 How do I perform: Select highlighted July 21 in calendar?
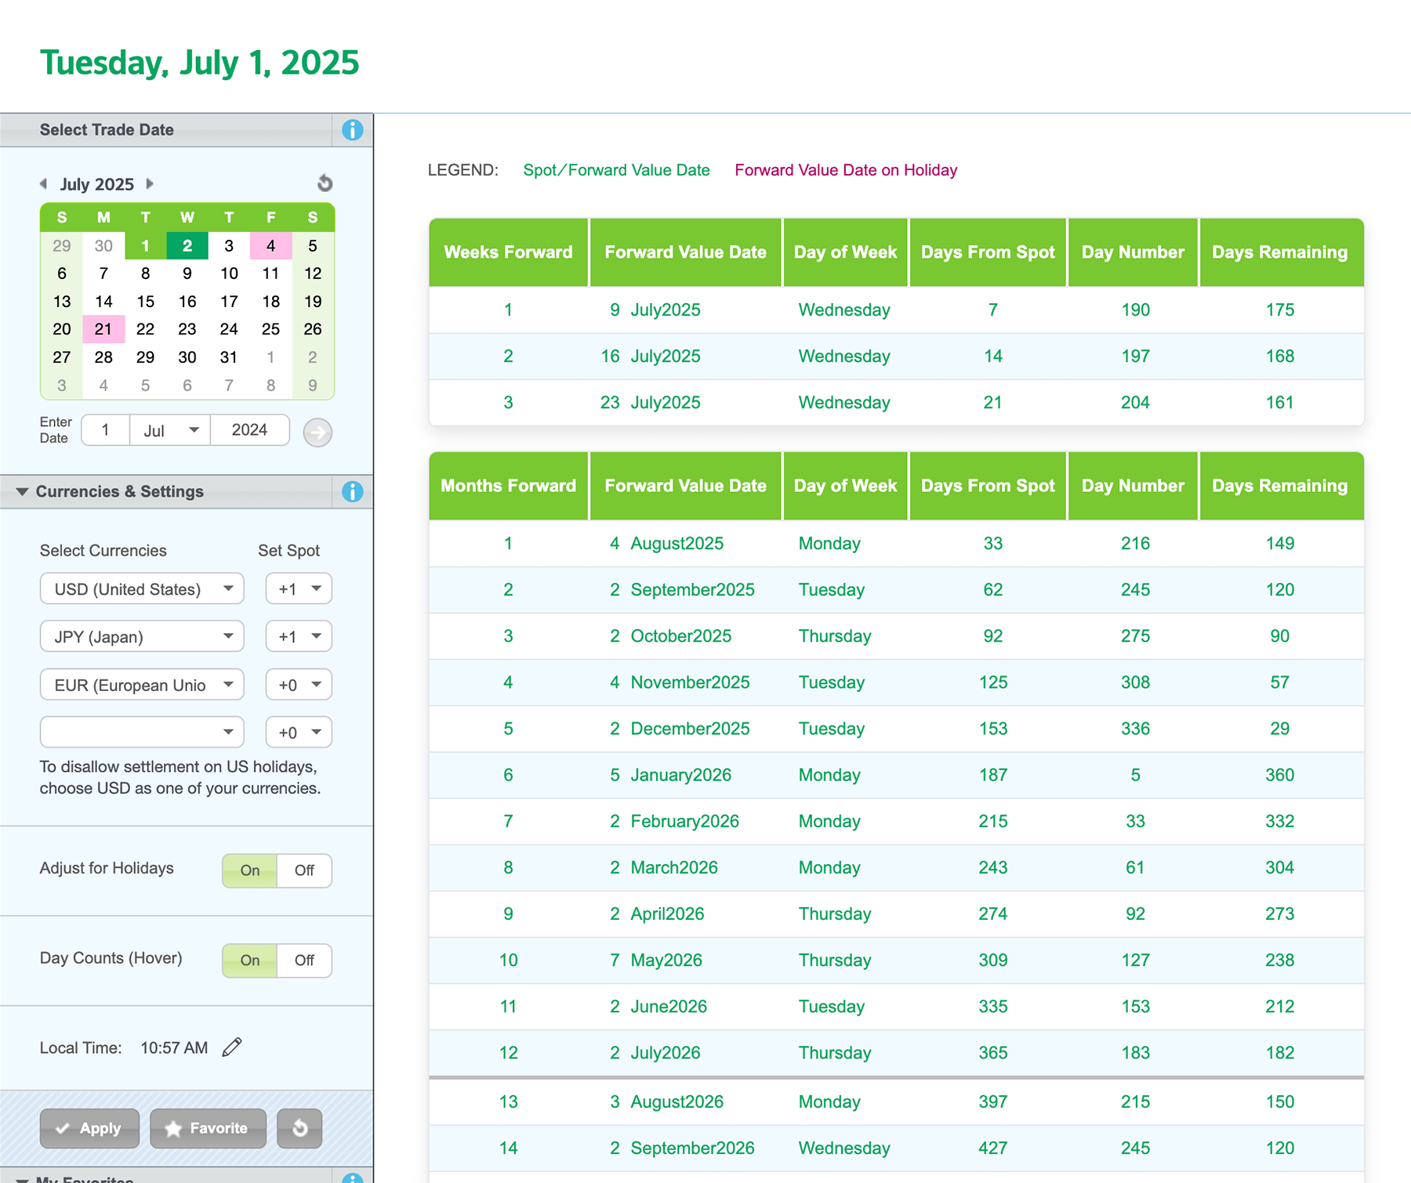click(103, 329)
